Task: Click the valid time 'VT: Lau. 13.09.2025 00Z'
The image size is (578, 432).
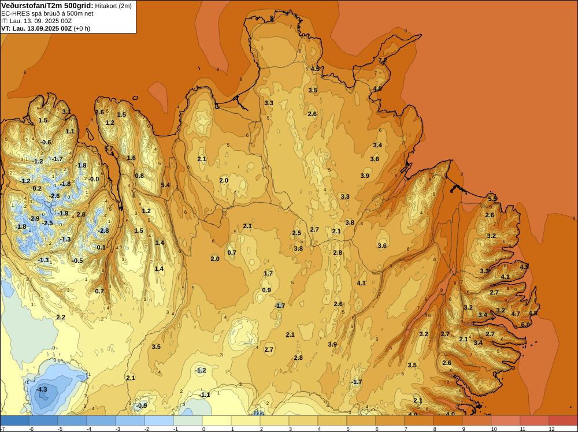Action: (x=36, y=28)
